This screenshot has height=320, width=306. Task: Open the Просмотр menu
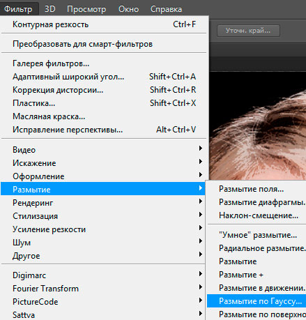click(x=86, y=9)
